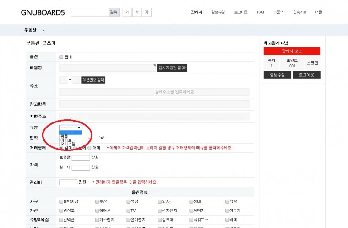Click the 검색 search button in header

[113, 12]
